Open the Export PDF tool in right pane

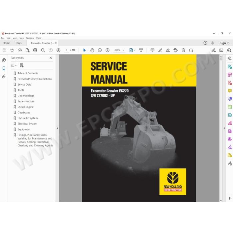230,67
